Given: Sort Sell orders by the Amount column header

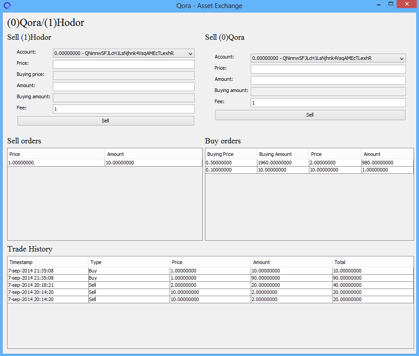Looking at the screenshot, I should tap(154, 154).
